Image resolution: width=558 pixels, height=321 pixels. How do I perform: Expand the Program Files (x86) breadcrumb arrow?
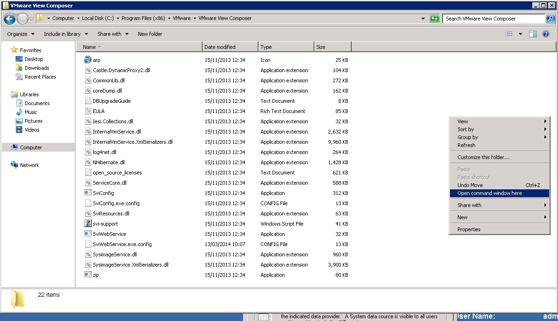[x=169, y=19]
